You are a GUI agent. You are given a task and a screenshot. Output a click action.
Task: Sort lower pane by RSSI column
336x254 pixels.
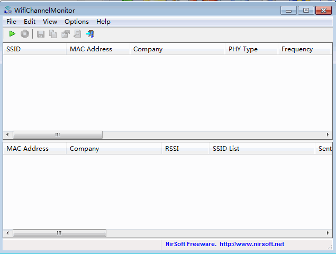(x=185, y=149)
